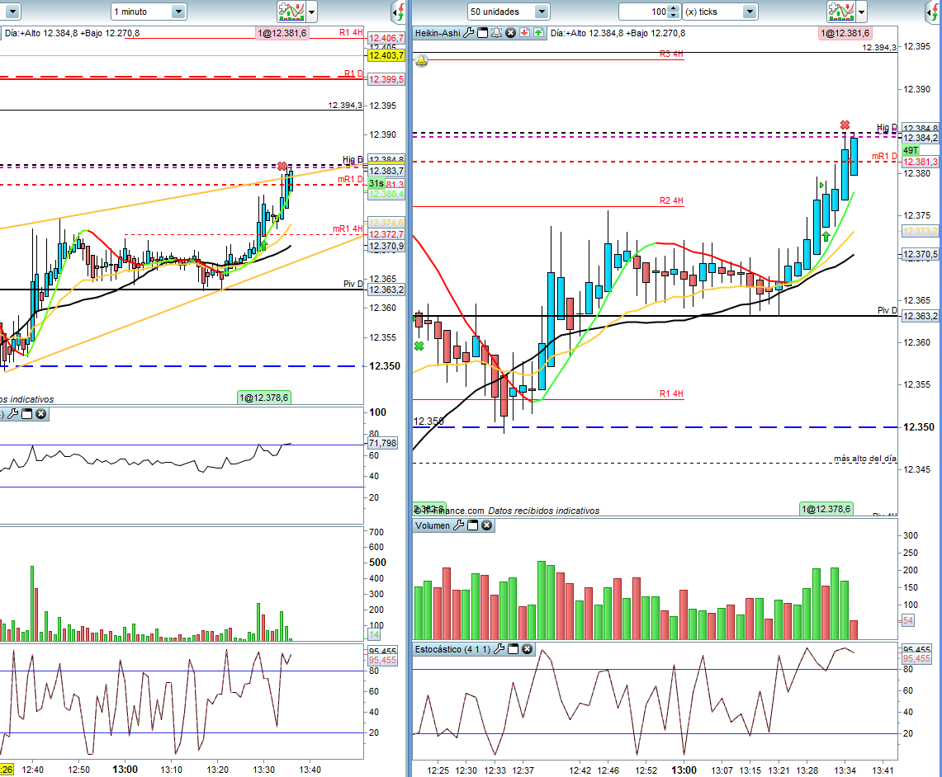This screenshot has height=777, width=942.
Task: Click the Heikin-Ashi indicator label
Action: [438, 33]
